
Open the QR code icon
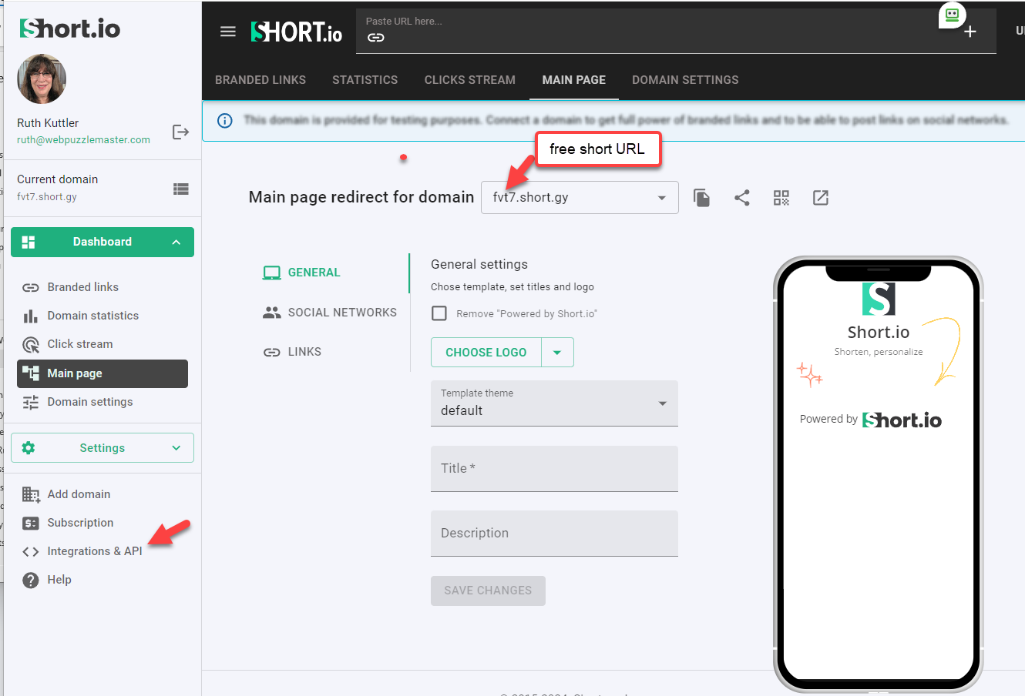click(781, 198)
